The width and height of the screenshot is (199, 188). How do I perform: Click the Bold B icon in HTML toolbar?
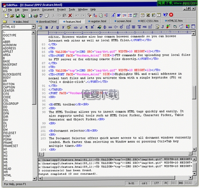[x=47, y=27]
